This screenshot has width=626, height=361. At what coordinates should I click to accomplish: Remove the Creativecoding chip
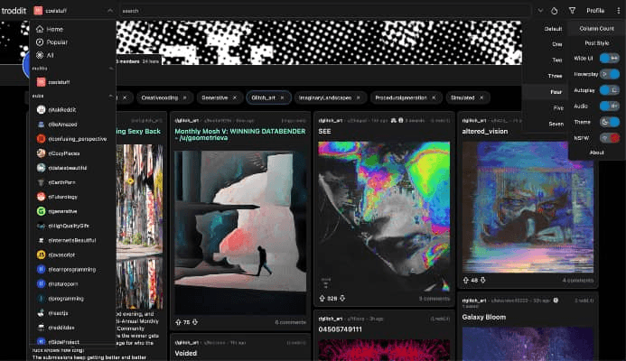coord(185,97)
